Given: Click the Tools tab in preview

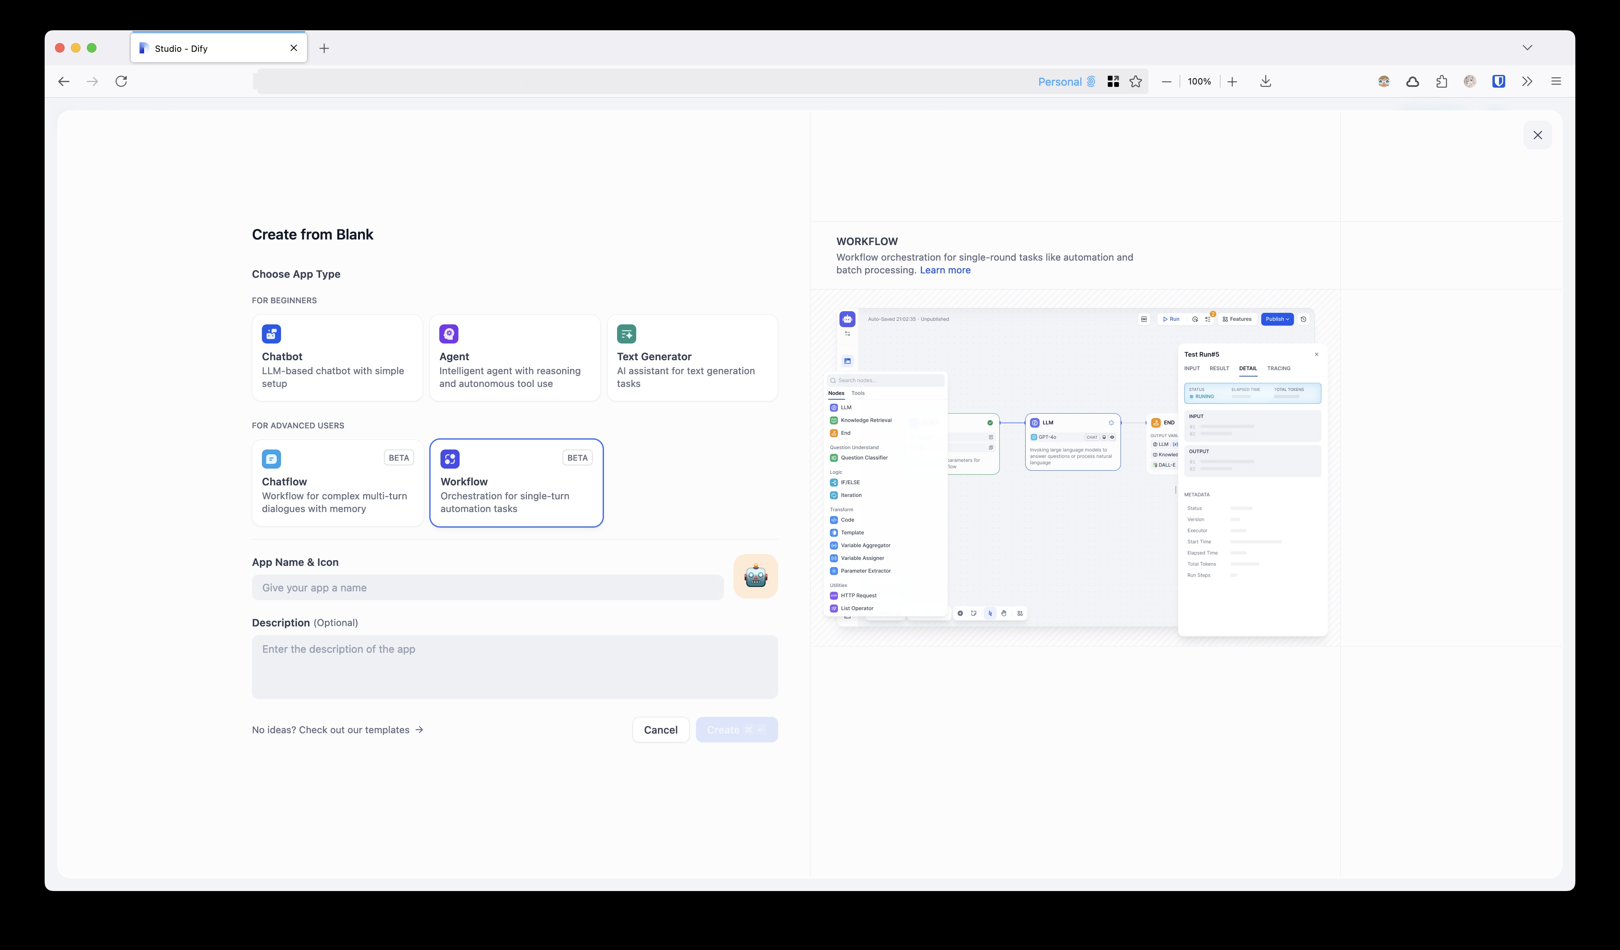Looking at the screenshot, I should pos(857,393).
